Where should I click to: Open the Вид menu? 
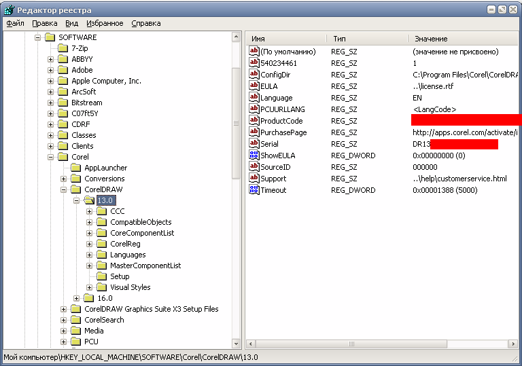71,23
